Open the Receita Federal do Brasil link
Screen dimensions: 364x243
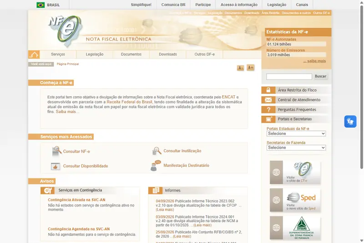(x=129, y=102)
